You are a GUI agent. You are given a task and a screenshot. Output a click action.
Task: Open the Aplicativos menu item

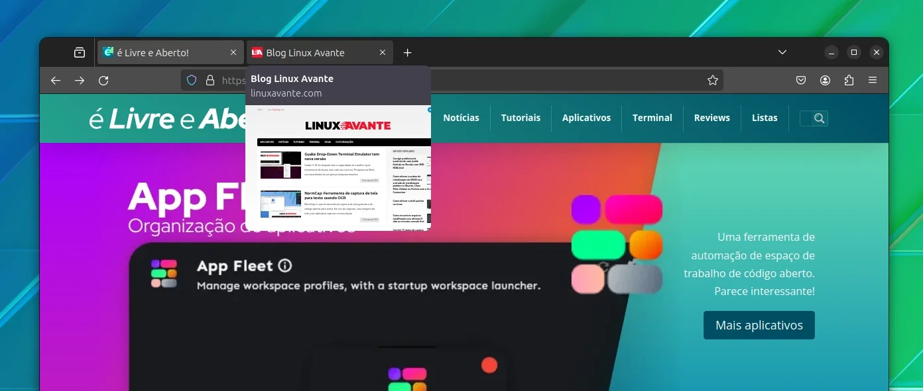tap(586, 118)
